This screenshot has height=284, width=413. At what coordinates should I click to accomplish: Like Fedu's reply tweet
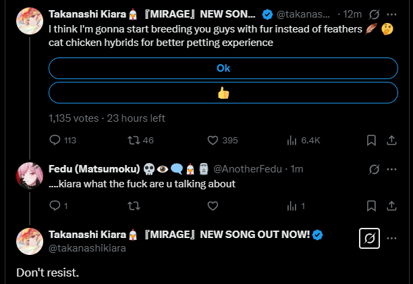tap(213, 206)
